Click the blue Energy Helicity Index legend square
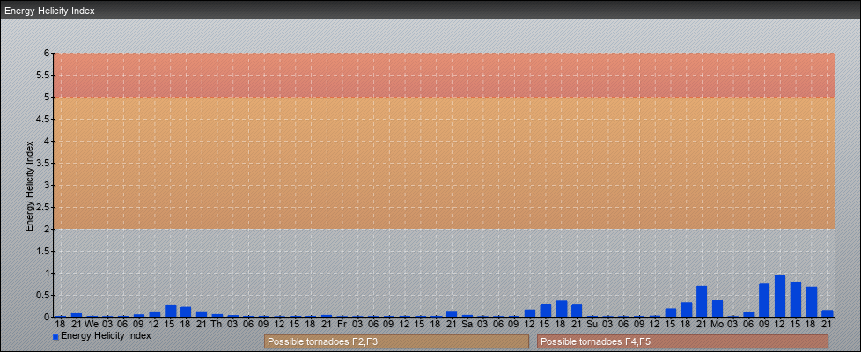The width and height of the screenshot is (861, 352). [x=55, y=337]
